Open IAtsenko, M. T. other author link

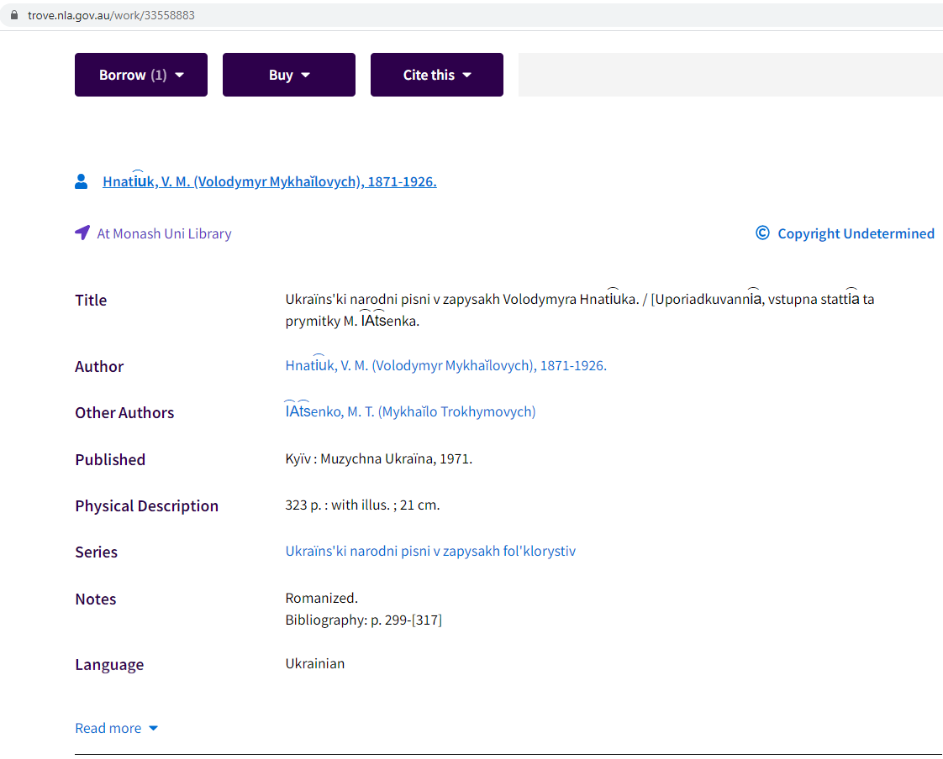tap(410, 411)
